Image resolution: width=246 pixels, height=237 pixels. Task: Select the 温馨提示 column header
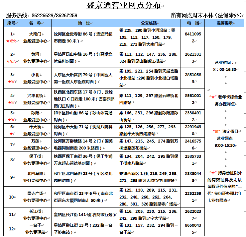tap(225, 23)
